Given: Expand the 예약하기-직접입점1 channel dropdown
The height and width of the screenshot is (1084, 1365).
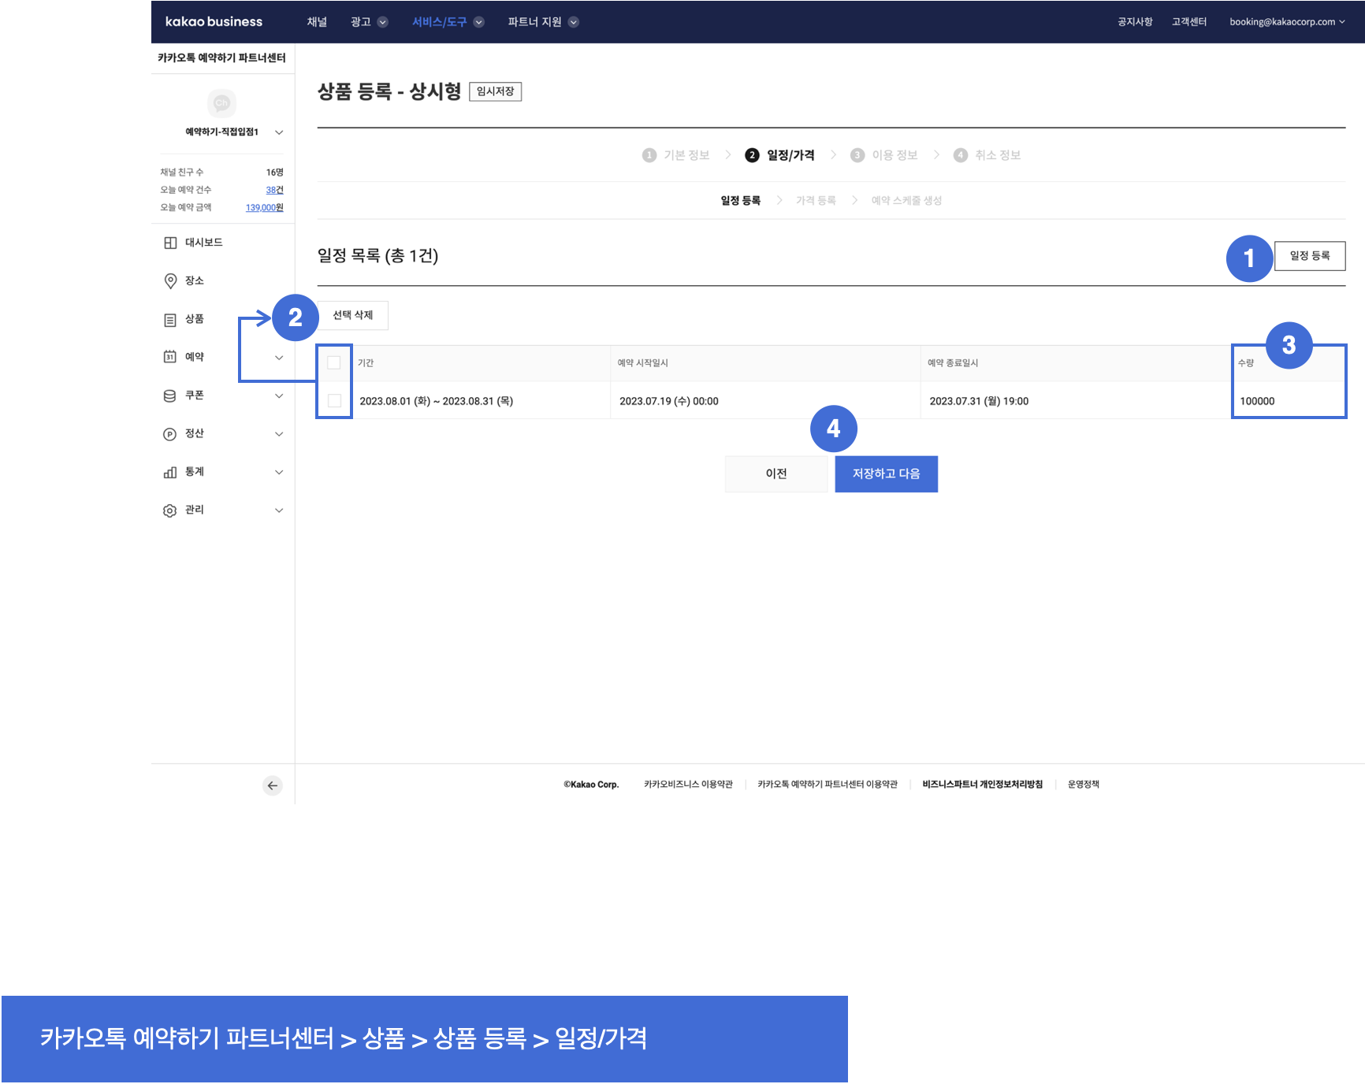Looking at the screenshot, I should coord(279,132).
